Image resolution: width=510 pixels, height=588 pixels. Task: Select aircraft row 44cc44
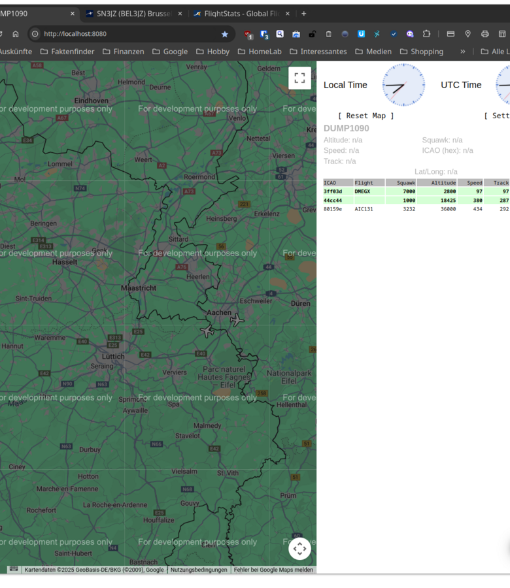(x=416, y=201)
